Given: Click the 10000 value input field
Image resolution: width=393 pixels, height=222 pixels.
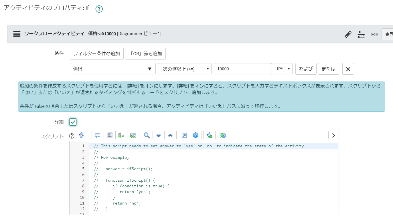Looking at the screenshot, I should 242,69.
